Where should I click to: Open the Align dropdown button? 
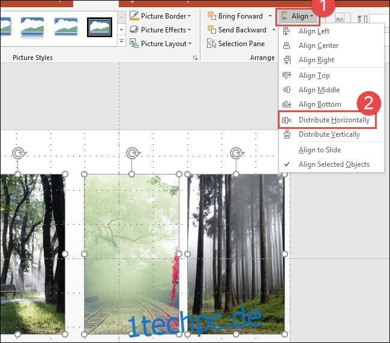coord(298,16)
